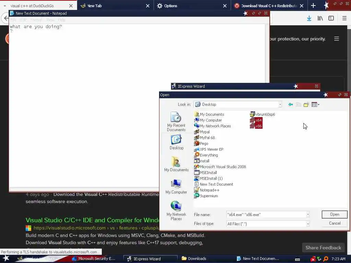The width and height of the screenshot is (351, 263).
Task: Go back one folder in Open dialog
Action: (x=291, y=104)
